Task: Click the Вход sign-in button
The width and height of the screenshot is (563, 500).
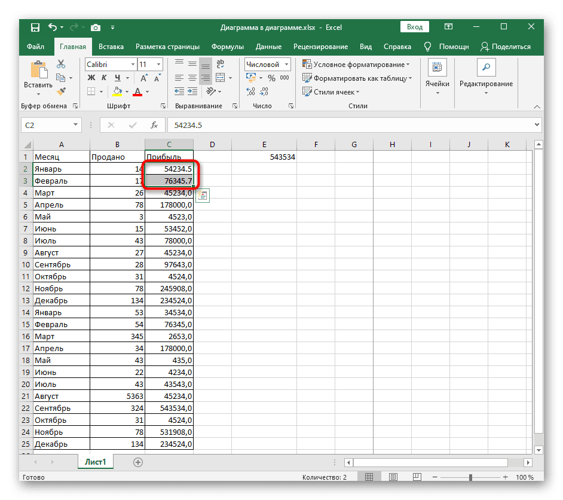Action: 415,27
